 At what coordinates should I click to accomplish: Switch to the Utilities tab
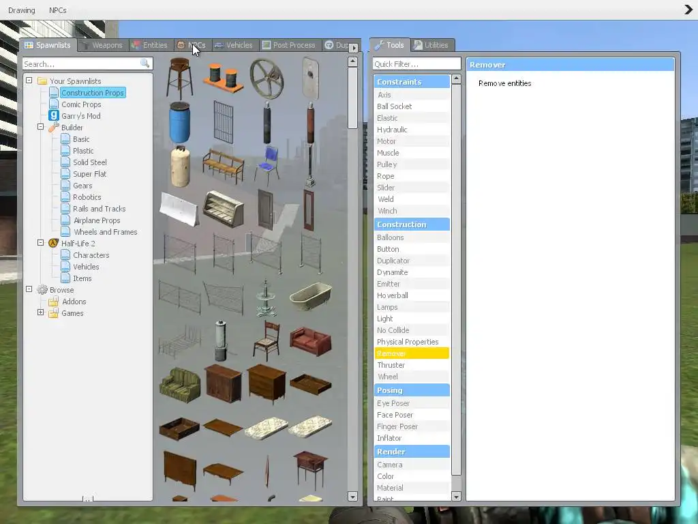point(431,45)
